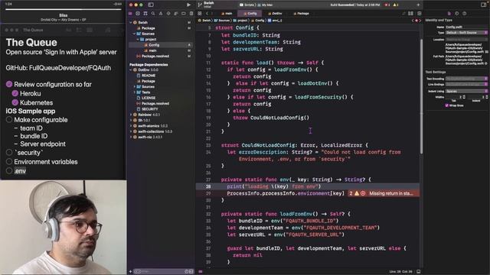Viewport: 490px width, 275px height.
Task: Click the split editor layout icon
Action: [x=410, y=14]
